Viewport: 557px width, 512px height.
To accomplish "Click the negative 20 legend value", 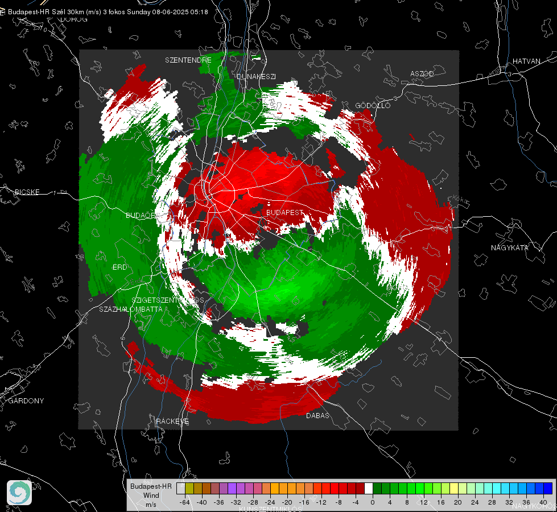I will pos(287,502).
